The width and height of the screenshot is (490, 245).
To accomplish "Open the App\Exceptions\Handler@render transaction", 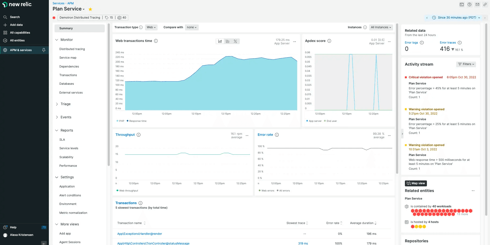I will coord(139,234).
